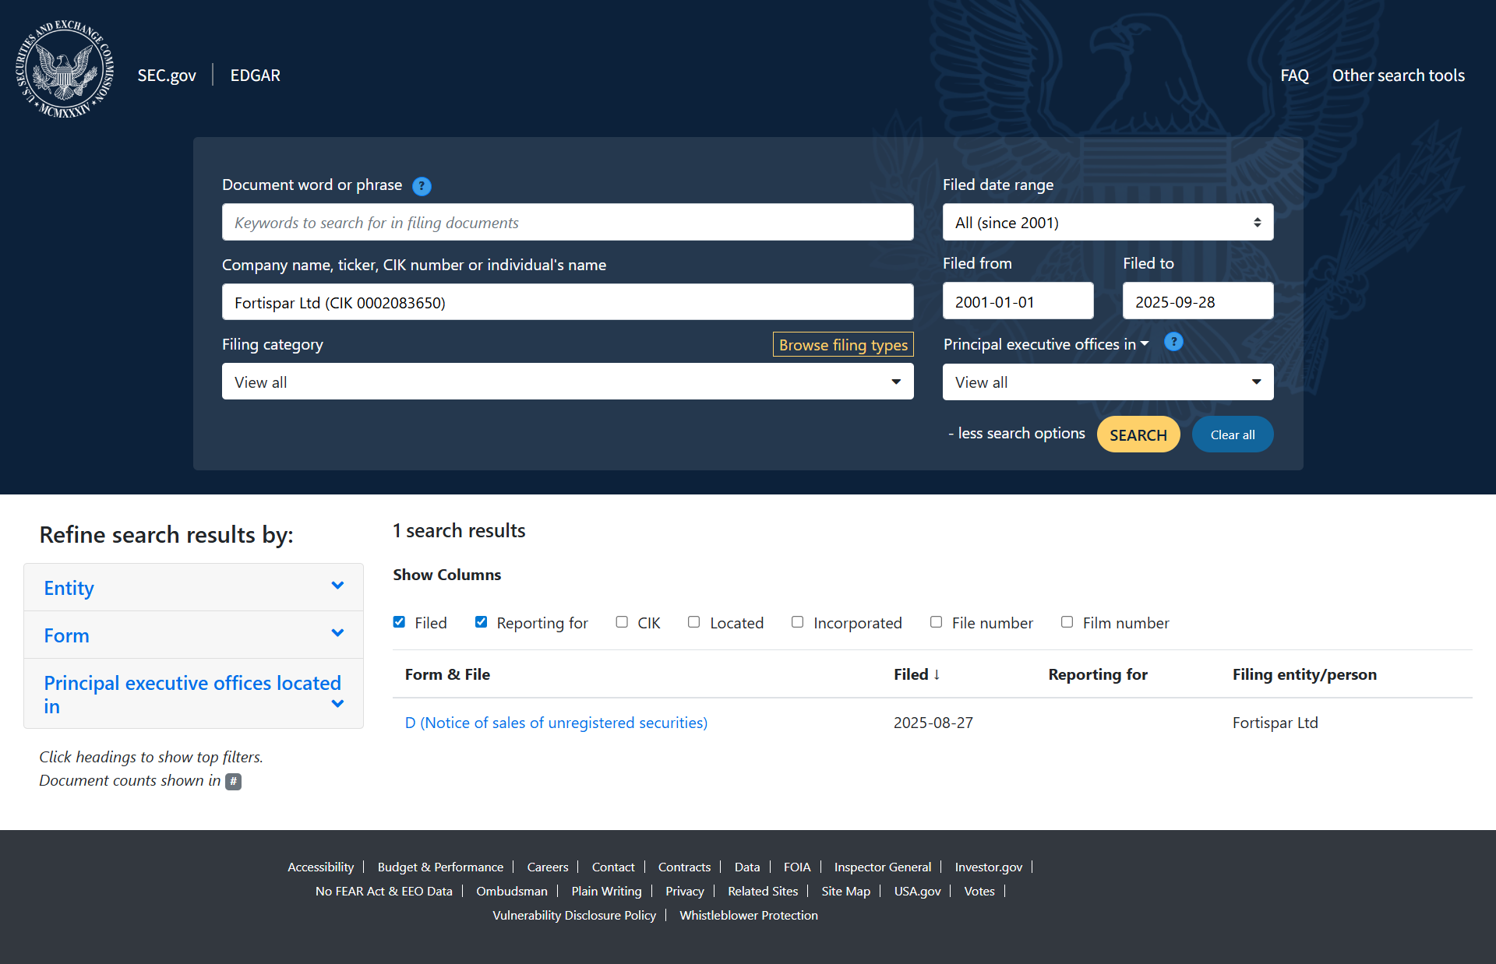The height and width of the screenshot is (964, 1496).
Task: Open Whistleblower Protection footer link
Action: click(749, 916)
